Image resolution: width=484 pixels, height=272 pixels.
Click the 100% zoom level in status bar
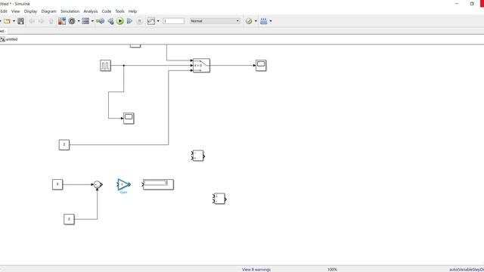332,270
